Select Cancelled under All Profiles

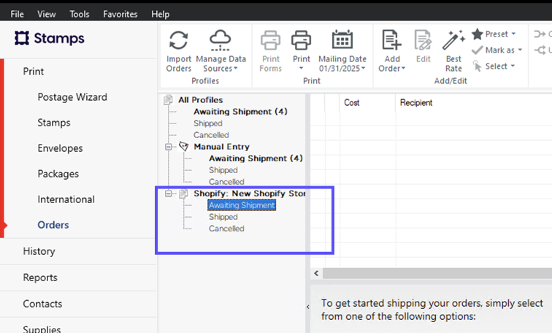tap(211, 135)
